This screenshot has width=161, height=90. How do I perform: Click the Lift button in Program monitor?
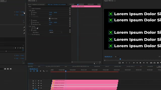[151, 63]
